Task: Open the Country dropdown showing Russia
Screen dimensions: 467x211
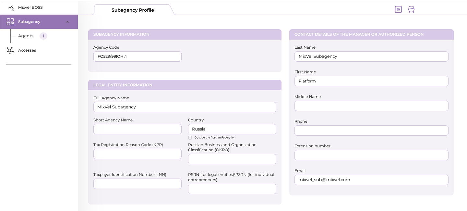Action: pyautogui.click(x=232, y=129)
